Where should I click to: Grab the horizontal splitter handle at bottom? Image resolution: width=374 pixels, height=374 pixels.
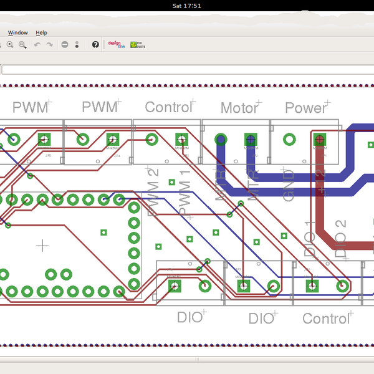197,359
